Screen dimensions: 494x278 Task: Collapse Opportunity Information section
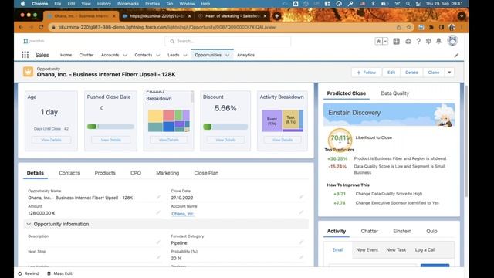29,224
